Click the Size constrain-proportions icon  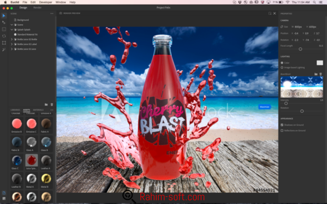point(282,27)
